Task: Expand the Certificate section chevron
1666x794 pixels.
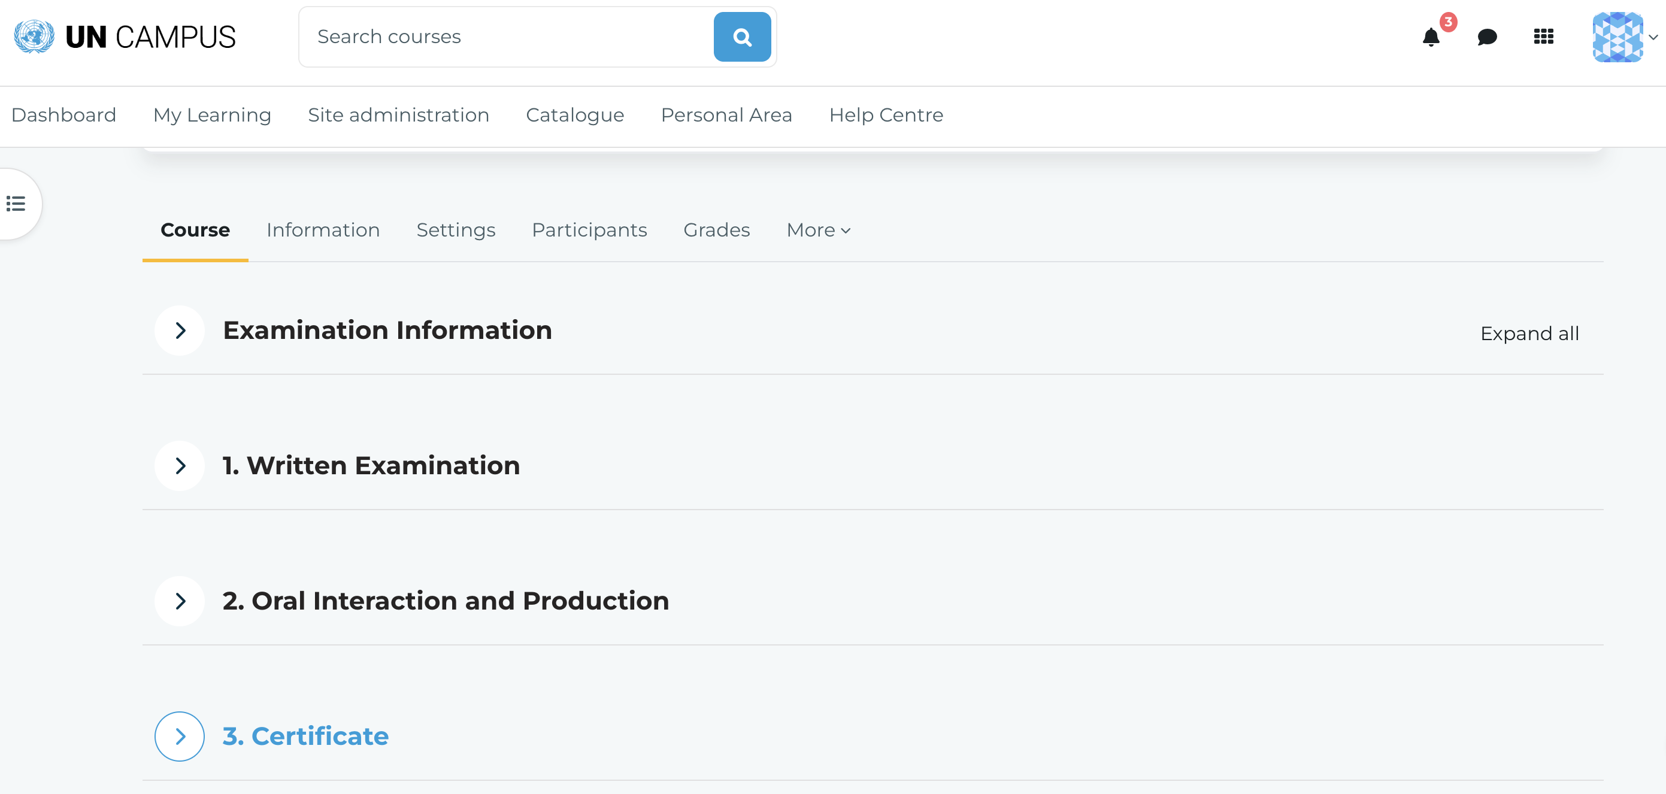Action: tap(180, 736)
